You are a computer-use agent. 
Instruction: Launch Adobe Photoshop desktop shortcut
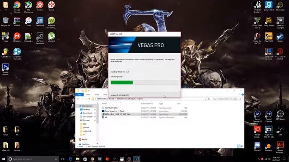click(x=5, y=69)
